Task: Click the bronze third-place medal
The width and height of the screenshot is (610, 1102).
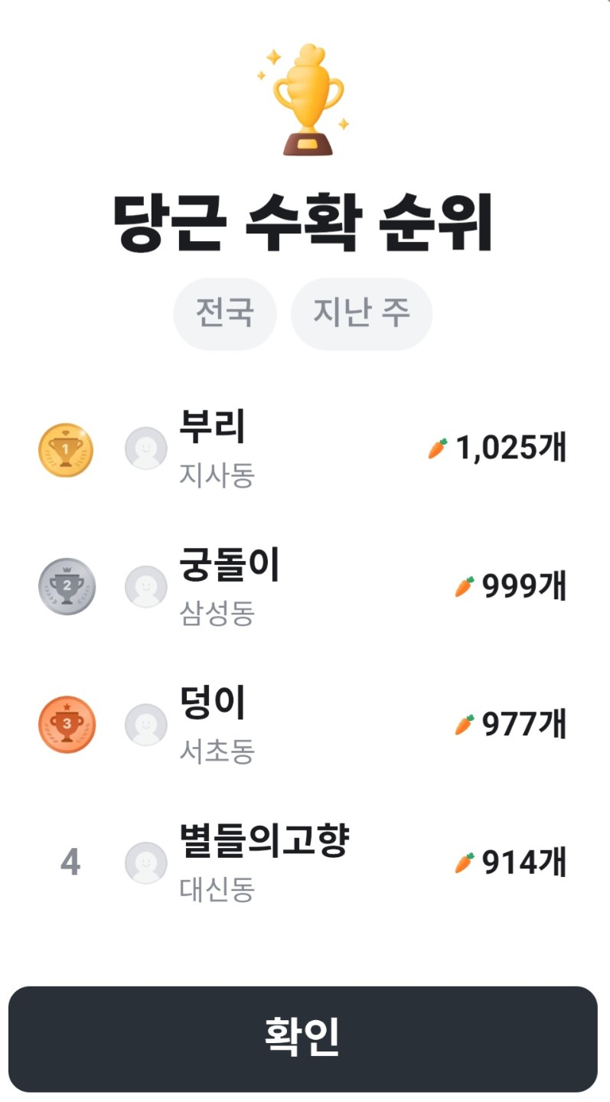Action: [67, 725]
